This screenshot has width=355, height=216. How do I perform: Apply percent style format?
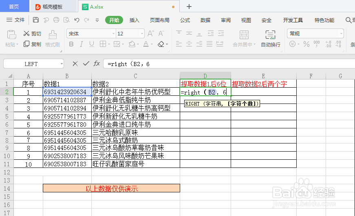coord(306,44)
